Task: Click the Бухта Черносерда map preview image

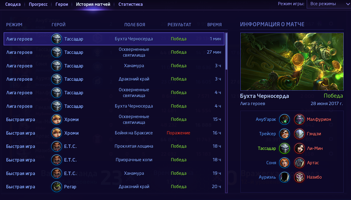Action: pyautogui.click(x=292, y=62)
